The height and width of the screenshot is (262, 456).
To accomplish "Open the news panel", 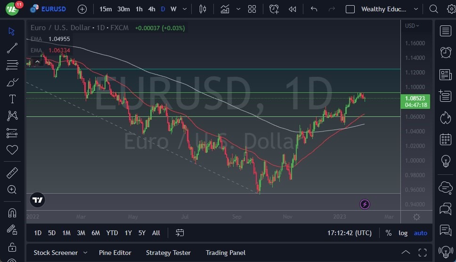I will coord(446,74).
